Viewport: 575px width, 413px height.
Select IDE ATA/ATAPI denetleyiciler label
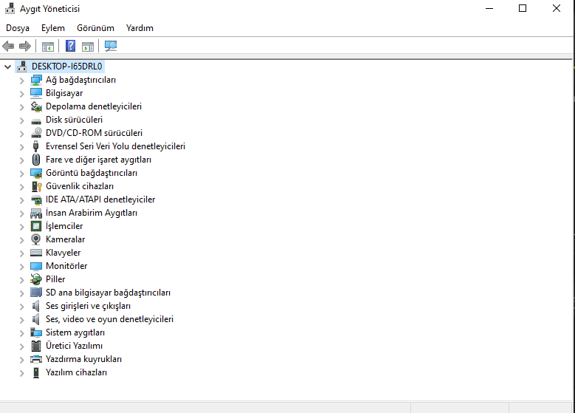[100, 199]
